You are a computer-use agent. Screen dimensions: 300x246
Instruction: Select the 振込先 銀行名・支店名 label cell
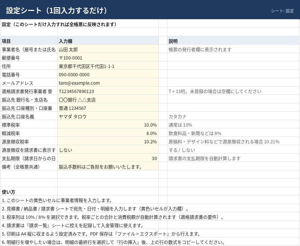29,99
